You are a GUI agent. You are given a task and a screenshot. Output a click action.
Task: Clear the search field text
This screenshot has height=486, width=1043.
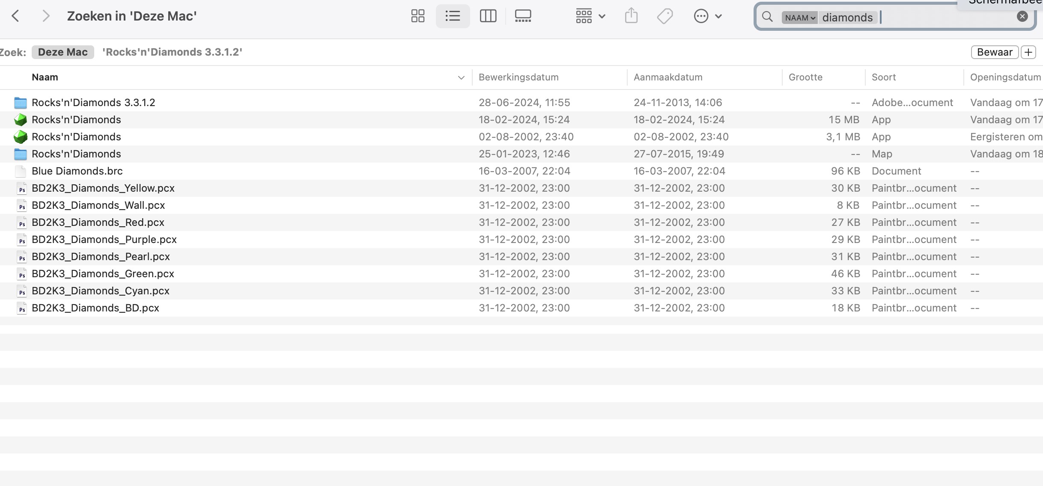pyautogui.click(x=1022, y=16)
